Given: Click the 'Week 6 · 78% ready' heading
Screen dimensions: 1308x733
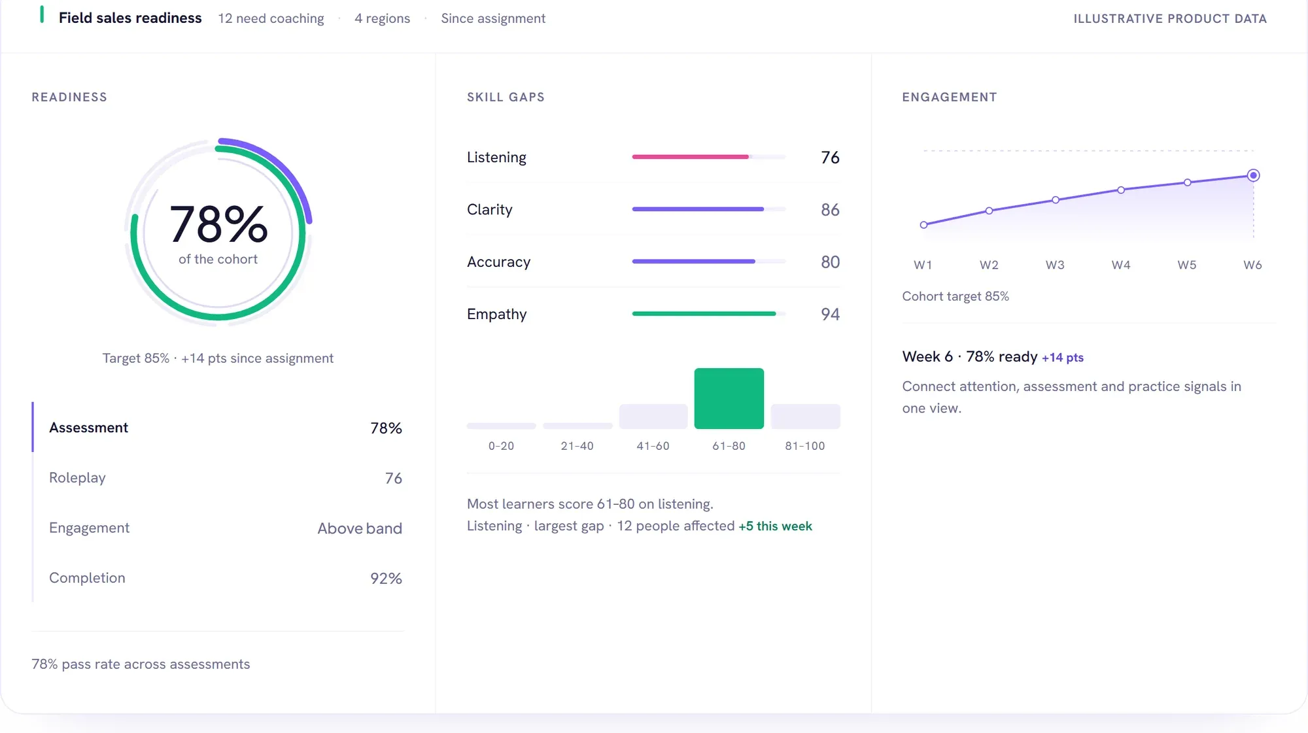Looking at the screenshot, I should tap(970, 356).
